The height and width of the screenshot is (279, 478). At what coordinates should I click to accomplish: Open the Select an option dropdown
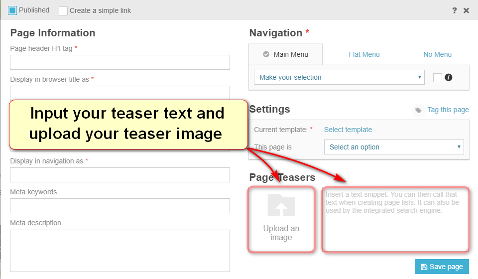click(x=394, y=147)
